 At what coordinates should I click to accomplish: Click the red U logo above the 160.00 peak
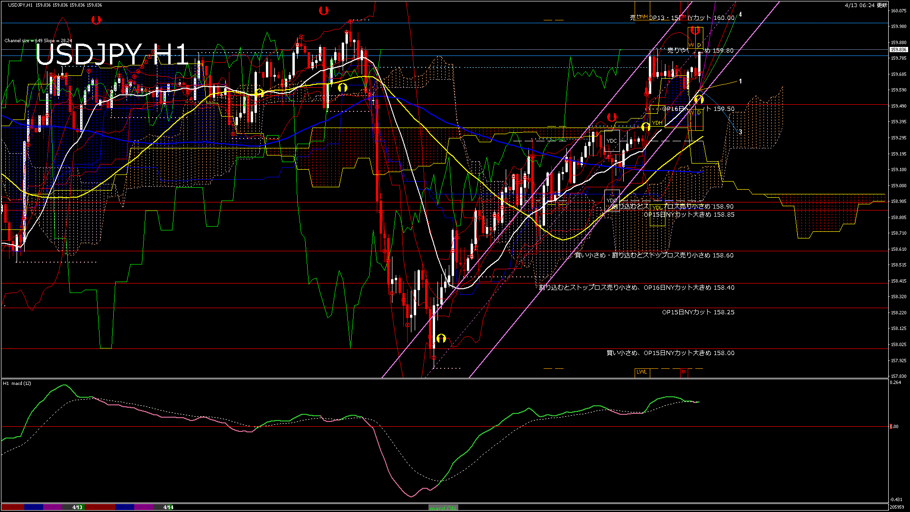click(x=324, y=9)
